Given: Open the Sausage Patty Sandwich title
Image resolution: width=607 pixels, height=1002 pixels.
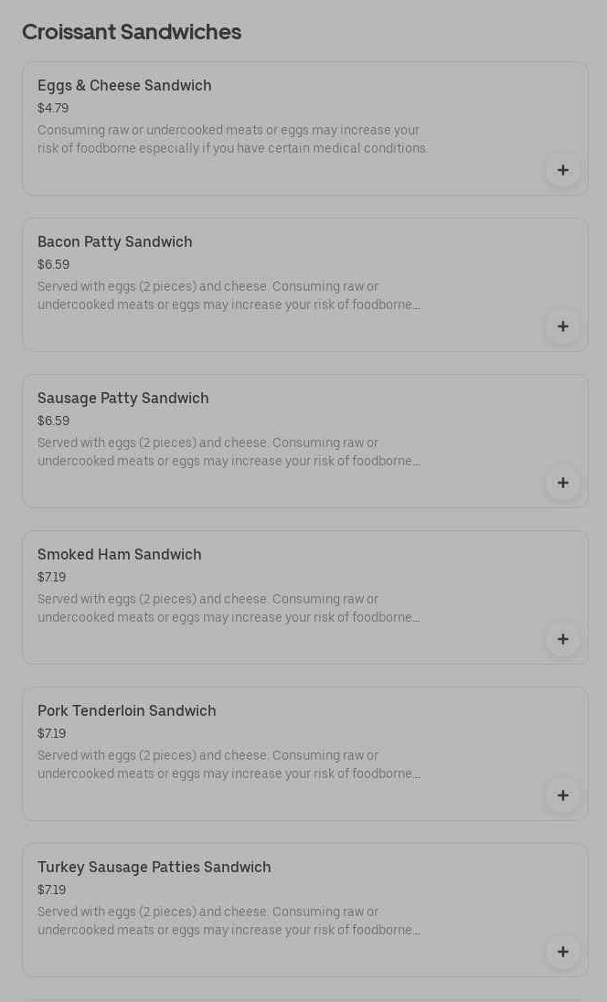Looking at the screenshot, I should (x=123, y=398).
